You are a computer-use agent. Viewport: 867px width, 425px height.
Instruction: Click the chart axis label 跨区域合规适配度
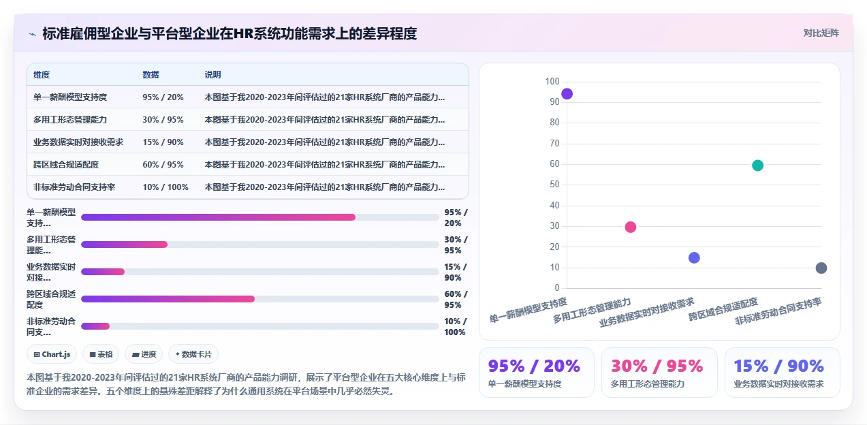click(723, 309)
